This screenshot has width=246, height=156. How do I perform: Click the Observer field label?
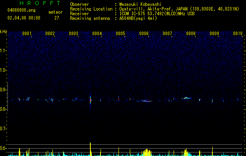[79, 4]
